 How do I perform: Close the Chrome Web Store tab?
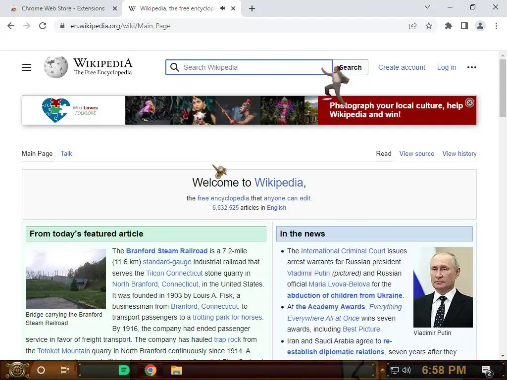pyautogui.click(x=115, y=8)
